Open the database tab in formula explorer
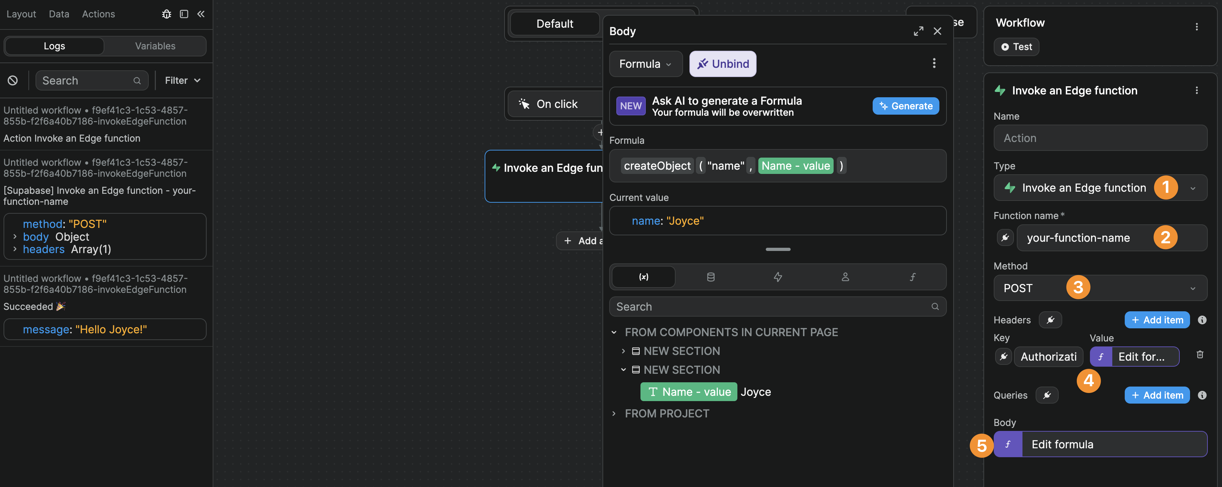This screenshot has height=487, width=1222. click(711, 277)
